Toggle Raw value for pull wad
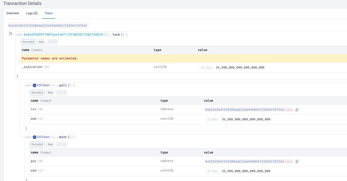Image resolution: width=347 pixels, height=181 pixels. [x=212, y=119]
